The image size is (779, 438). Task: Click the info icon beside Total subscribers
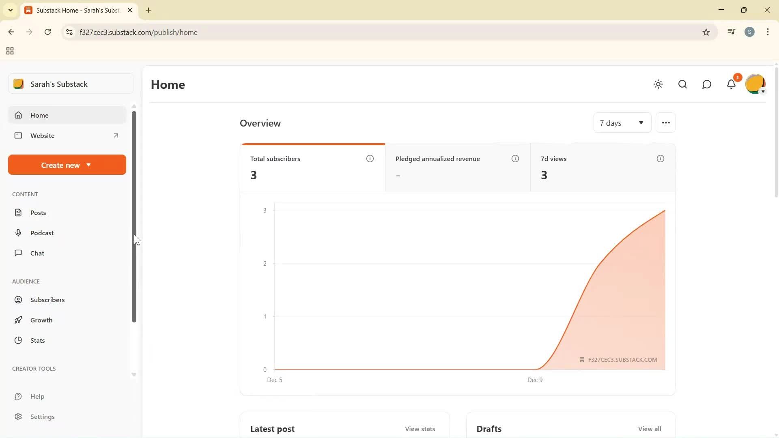click(x=370, y=159)
